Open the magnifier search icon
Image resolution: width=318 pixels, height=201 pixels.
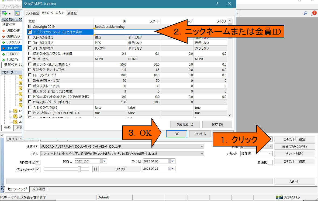[x=305, y=13]
